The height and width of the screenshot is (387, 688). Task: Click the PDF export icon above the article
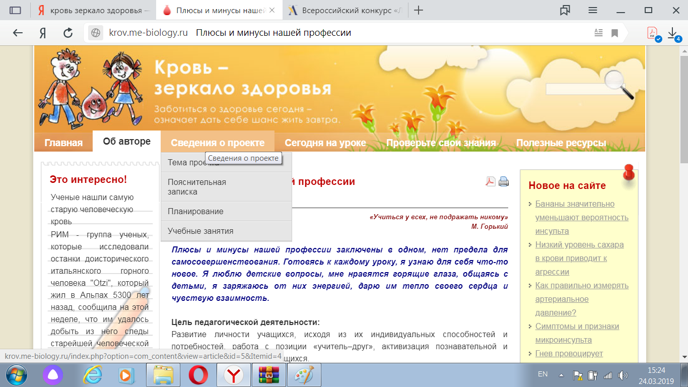(x=491, y=181)
